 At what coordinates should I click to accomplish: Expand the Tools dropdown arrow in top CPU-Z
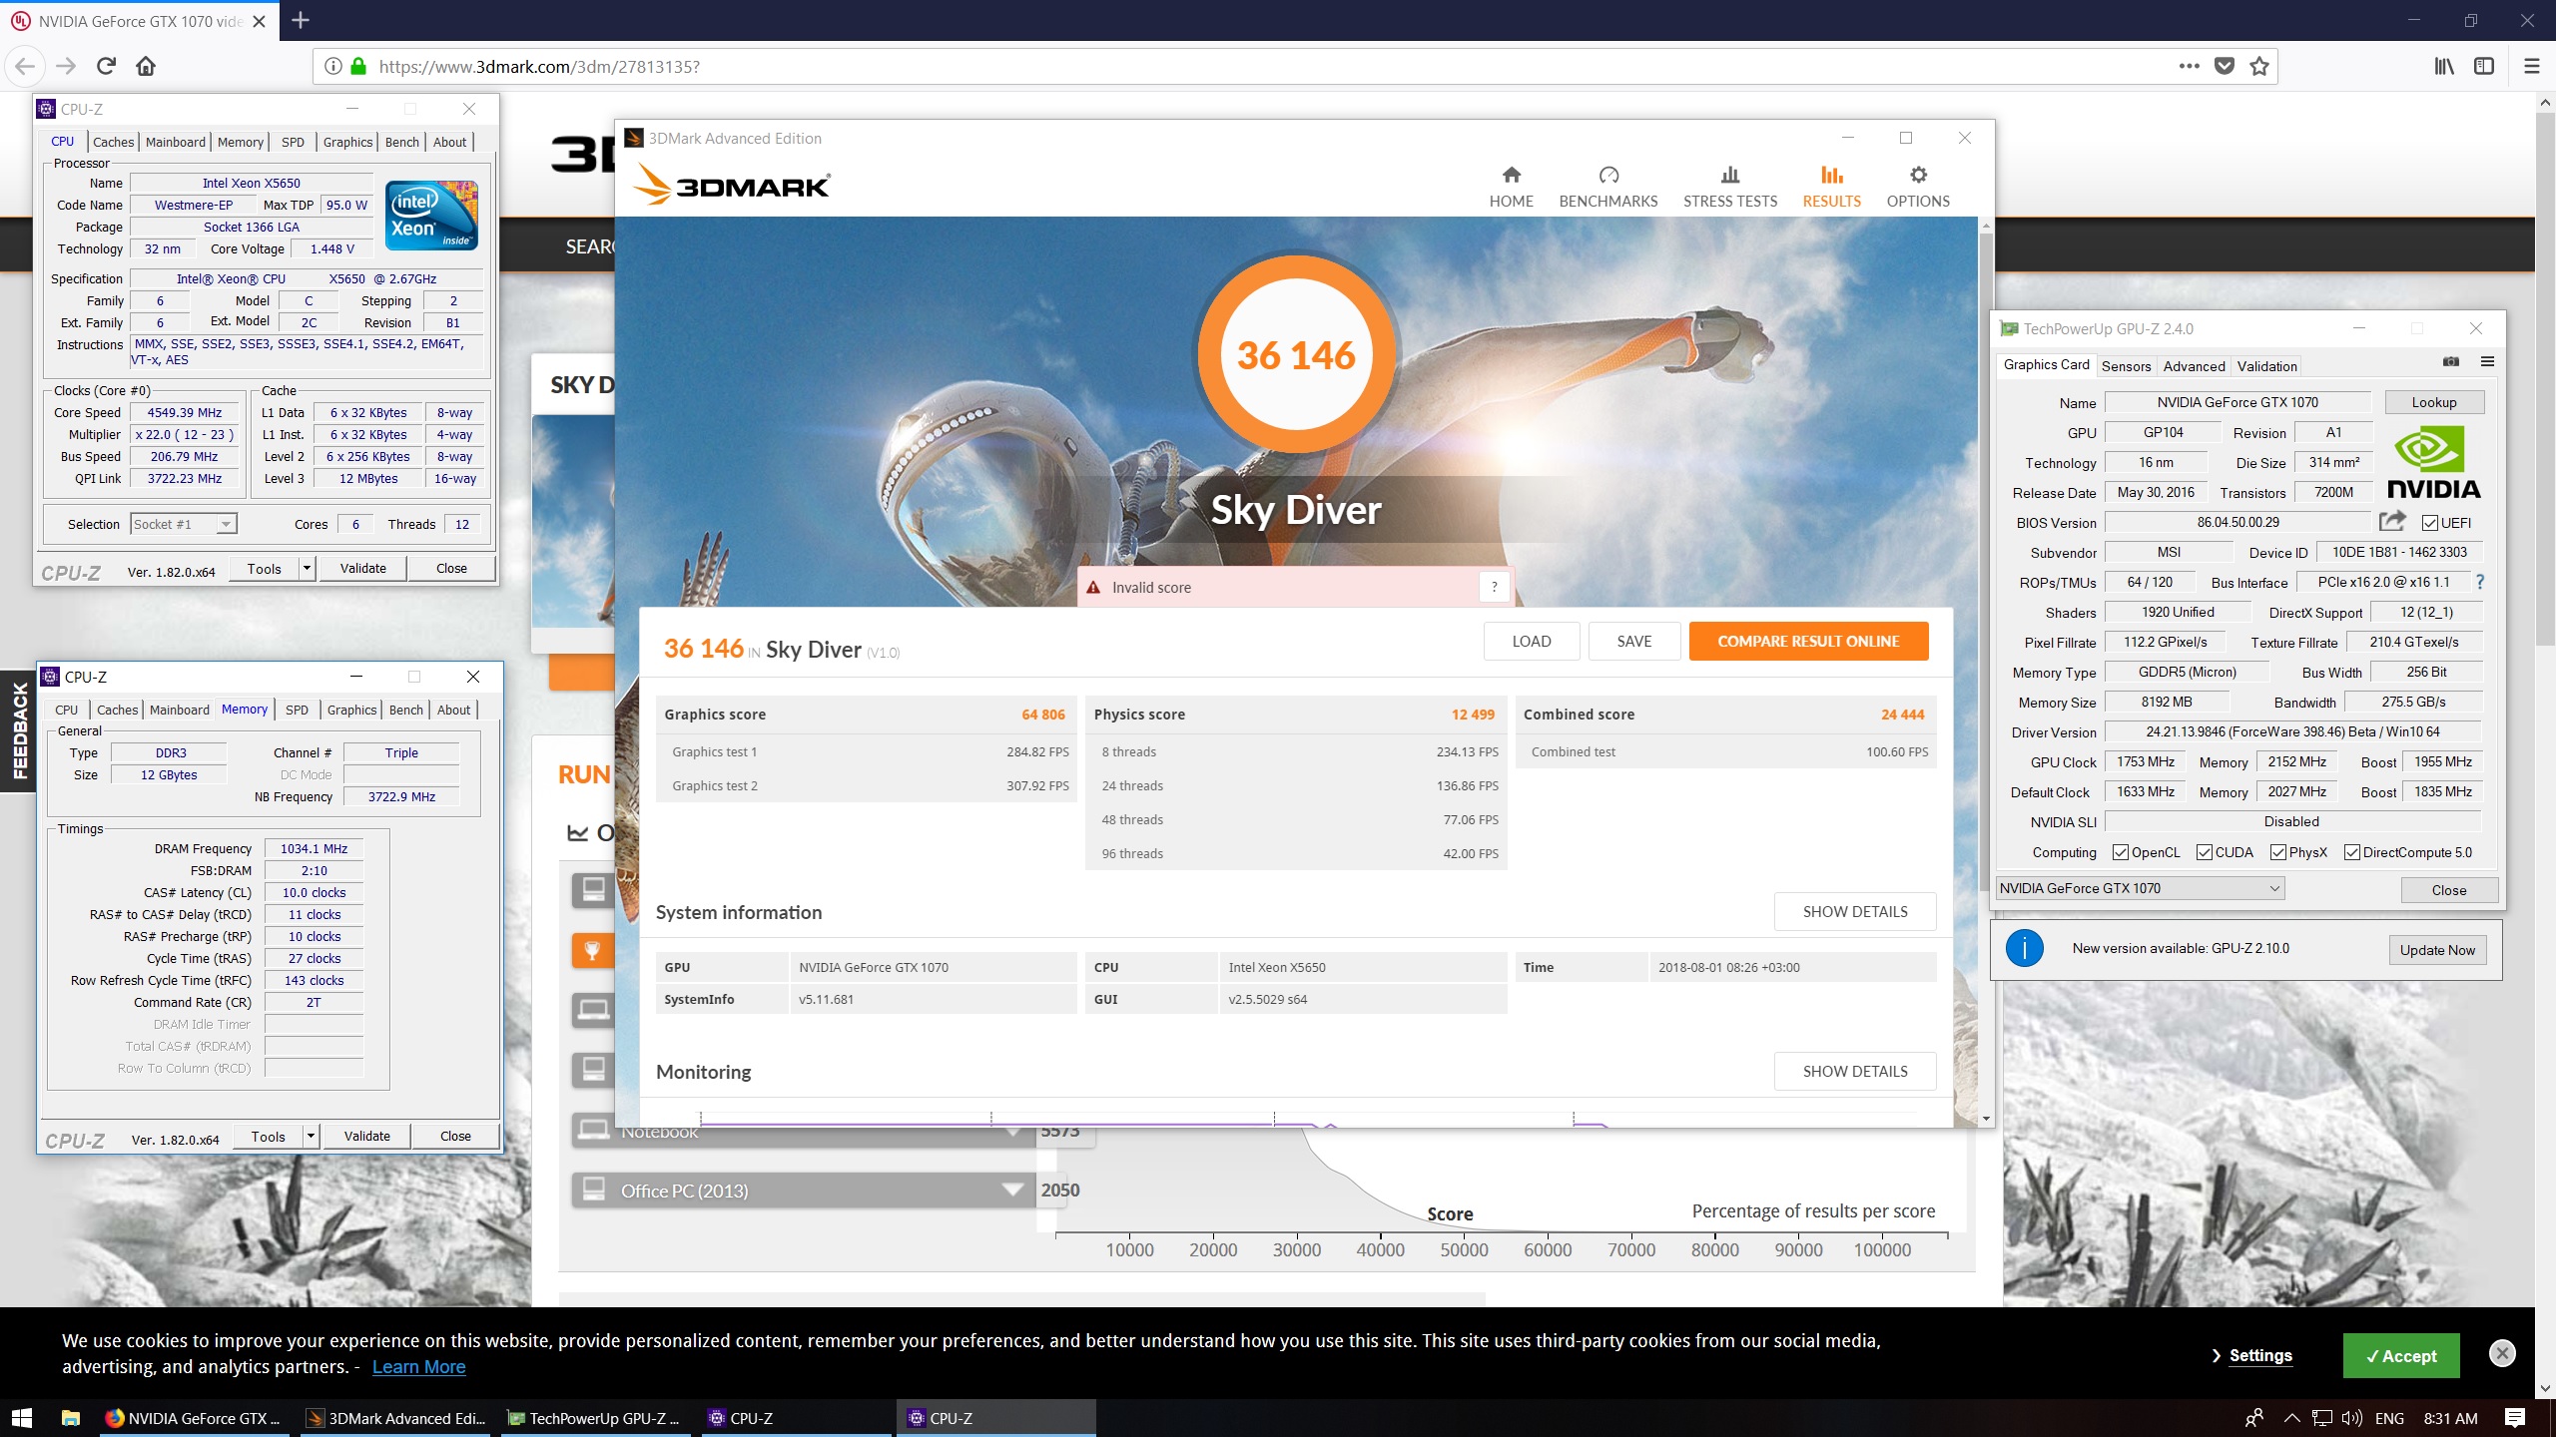(308, 568)
